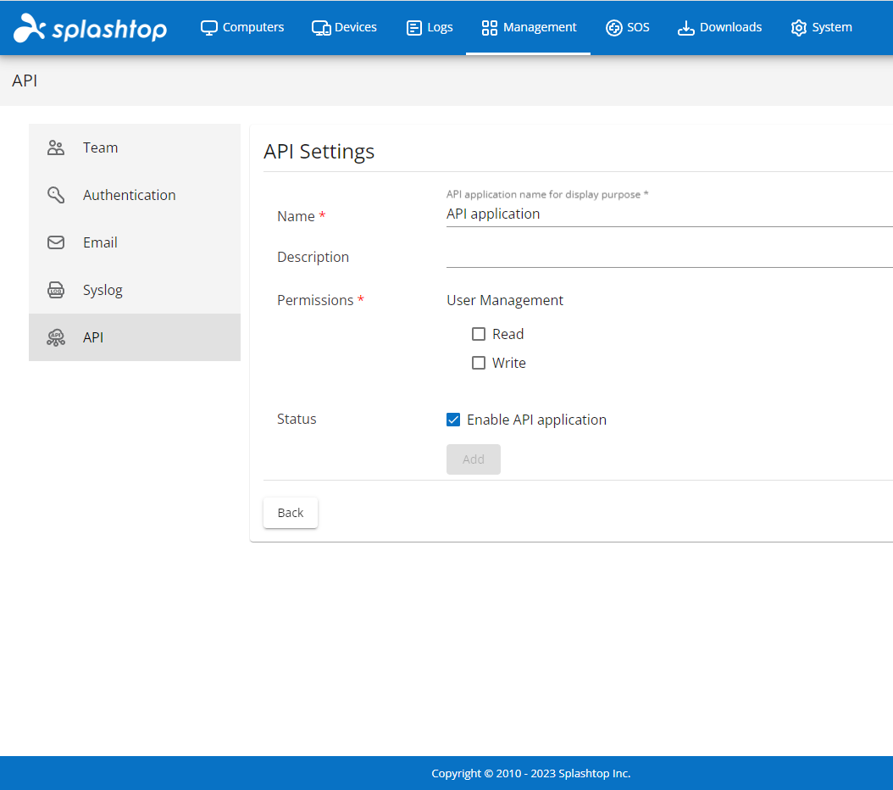Switch to the Management tab
The image size is (893, 790).
pyautogui.click(x=528, y=26)
